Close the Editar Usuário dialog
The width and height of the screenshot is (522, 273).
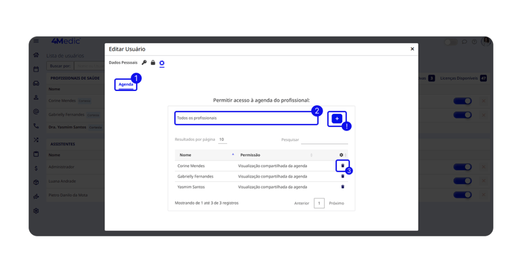(412, 49)
